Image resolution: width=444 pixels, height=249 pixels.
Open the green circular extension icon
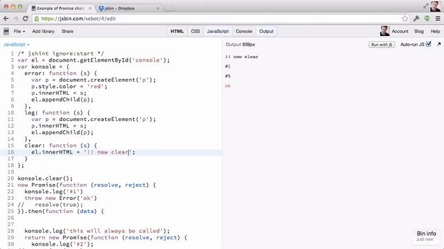click(427, 19)
